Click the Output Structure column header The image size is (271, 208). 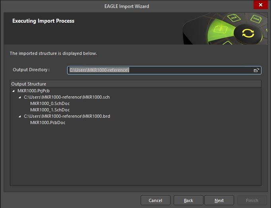(x=135, y=84)
